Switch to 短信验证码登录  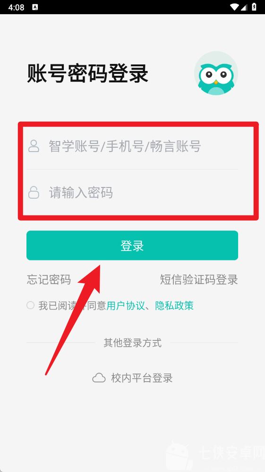199,279
